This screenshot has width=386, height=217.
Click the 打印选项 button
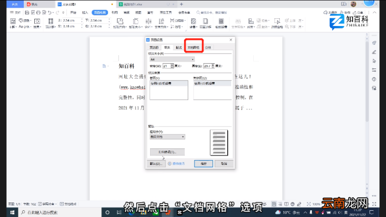[x=167, y=152]
